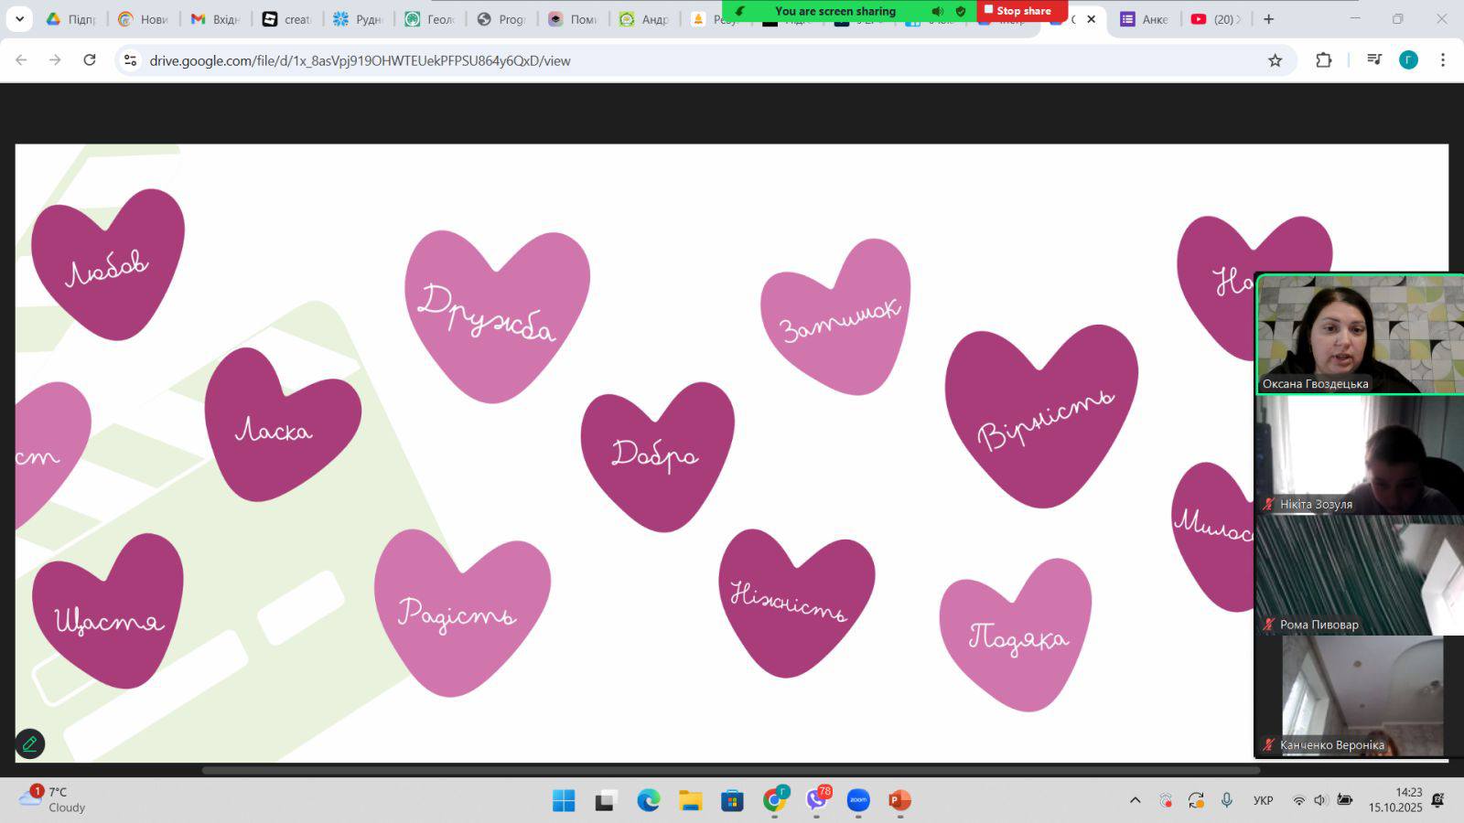This screenshot has height=823, width=1464.
Task: Open Viber from the taskbar
Action: [816, 801]
